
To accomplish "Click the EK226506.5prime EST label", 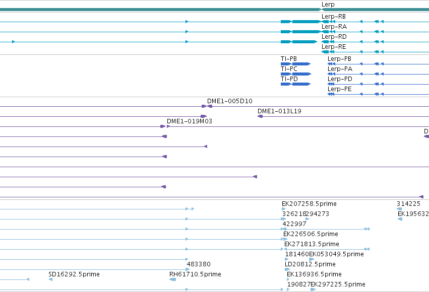I will tap(311, 234).
